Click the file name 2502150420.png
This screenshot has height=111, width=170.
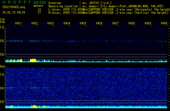pos(14,7)
